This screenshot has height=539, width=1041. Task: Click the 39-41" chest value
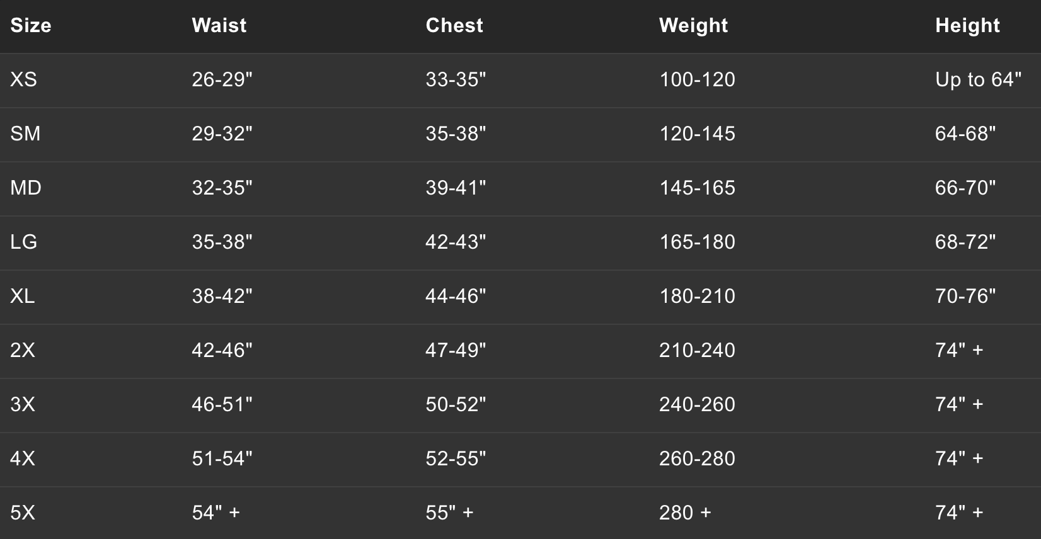pyautogui.click(x=456, y=188)
